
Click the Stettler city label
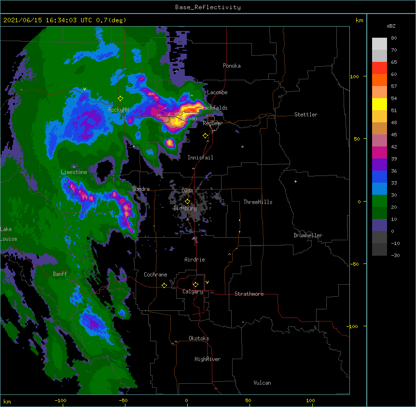(306, 115)
